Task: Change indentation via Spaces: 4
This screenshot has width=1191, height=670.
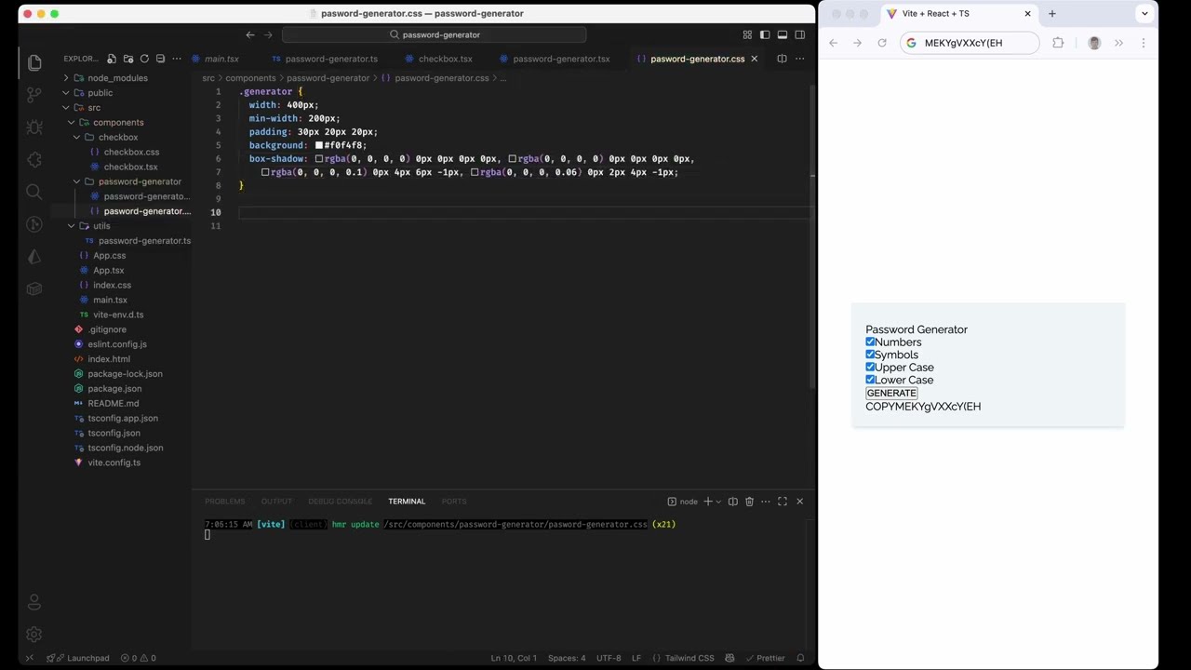Action: (x=567, y=658)
